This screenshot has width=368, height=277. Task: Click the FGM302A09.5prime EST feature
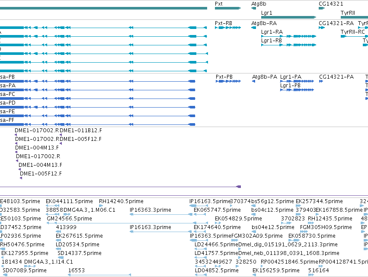click(x=235, y=240)
